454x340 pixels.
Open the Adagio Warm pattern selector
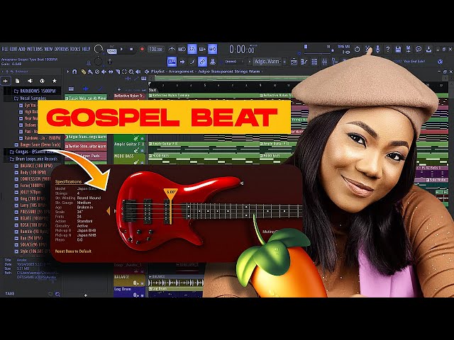(267, 62)
